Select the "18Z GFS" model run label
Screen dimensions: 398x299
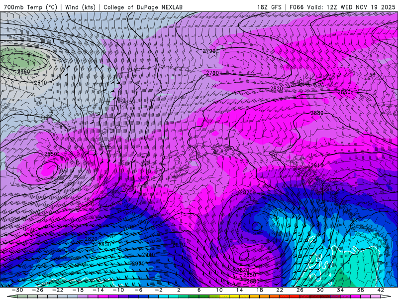(x=269, y=7)
